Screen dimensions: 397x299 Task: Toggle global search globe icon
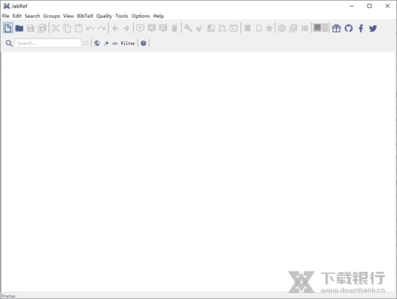[97, 44]
